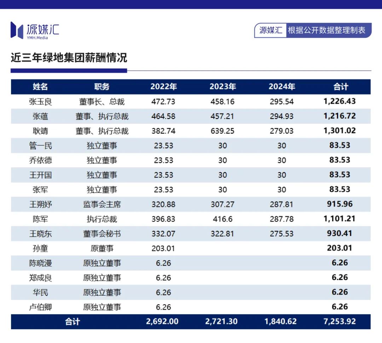
Task: Click the total 930.41
Action: [x=340, y=233]
